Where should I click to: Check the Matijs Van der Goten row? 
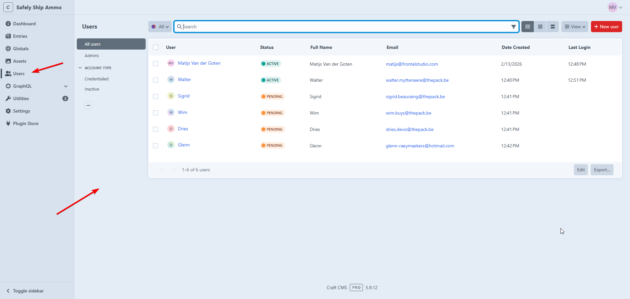[156, 64]
